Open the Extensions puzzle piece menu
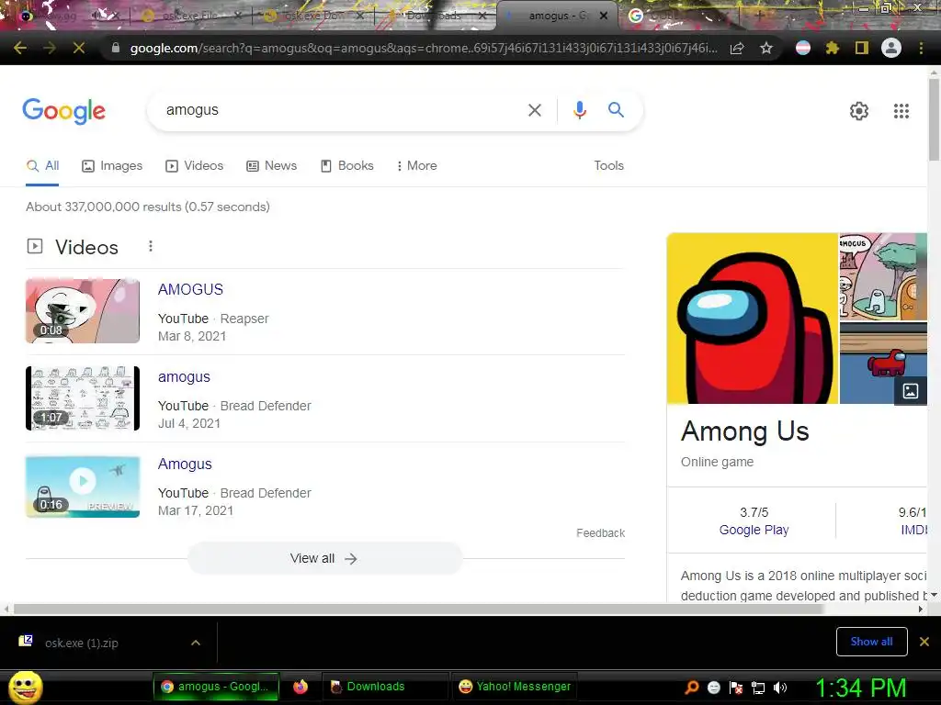 click(833, 48)
